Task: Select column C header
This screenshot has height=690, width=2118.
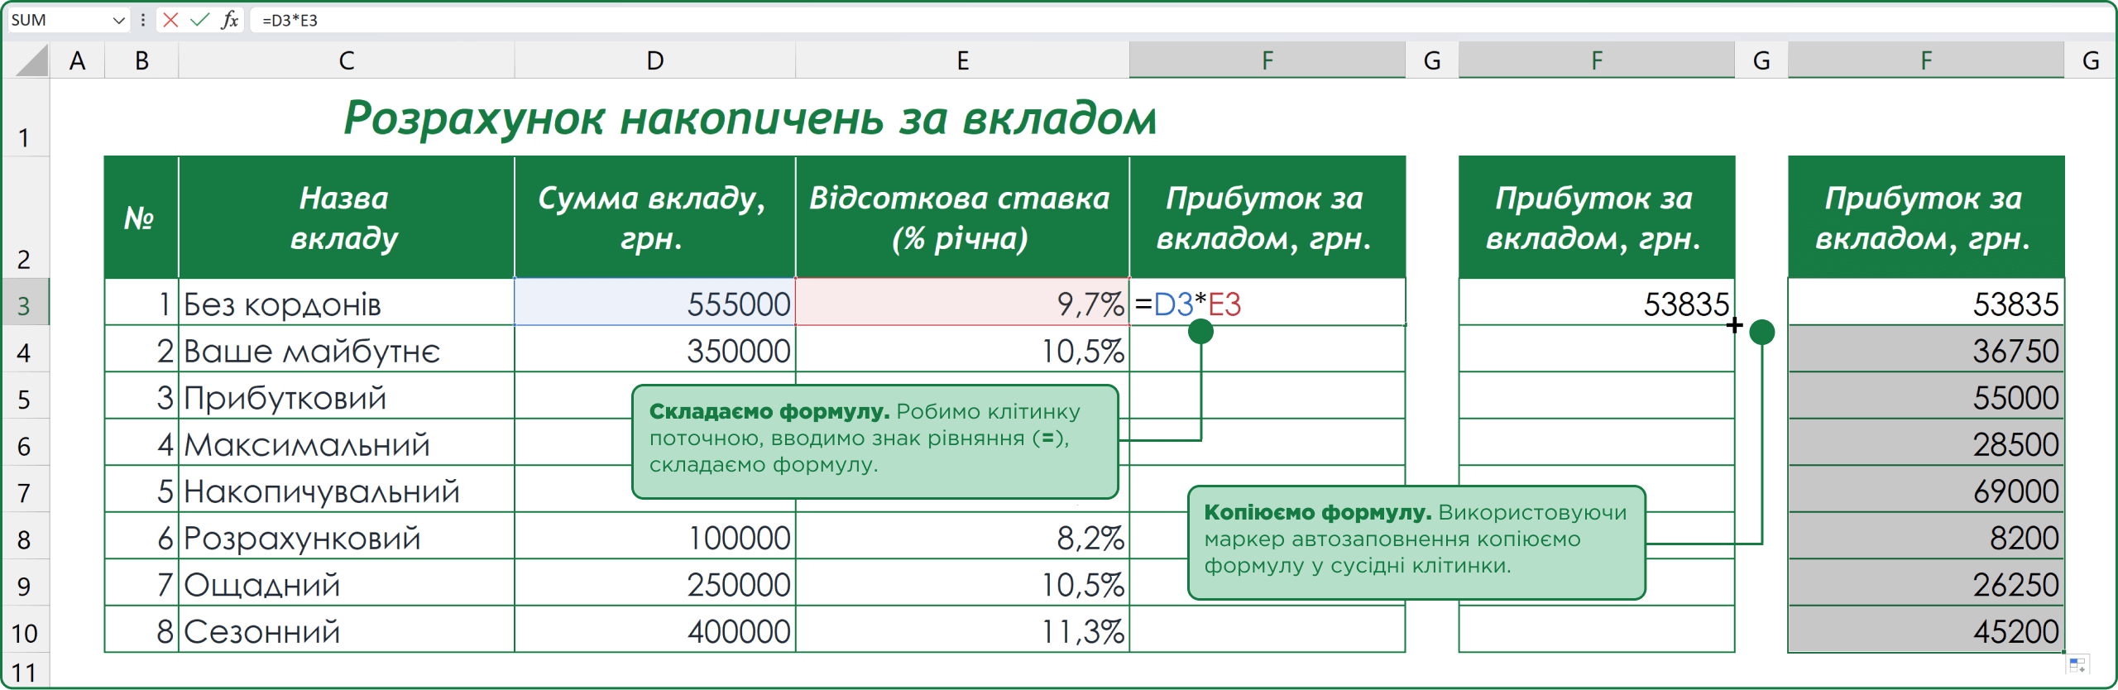Action: click(x=347, y=60)
